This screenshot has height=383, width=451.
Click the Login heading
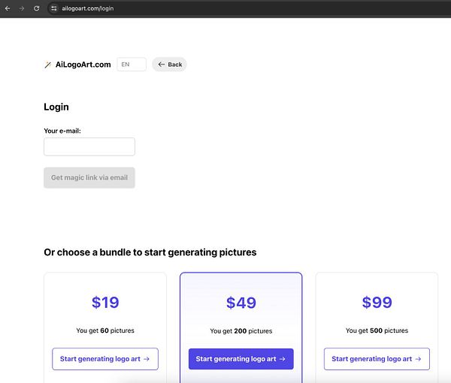pyautogui.click(x=56, y=107)
